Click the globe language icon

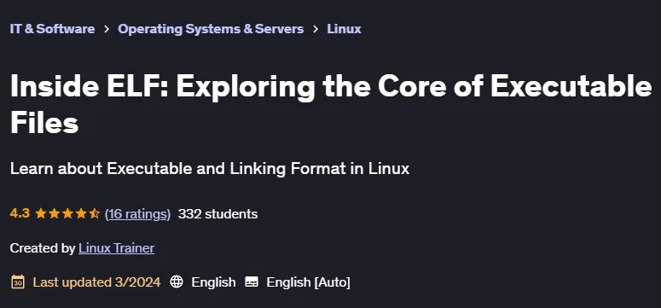(x=177, y=282)
